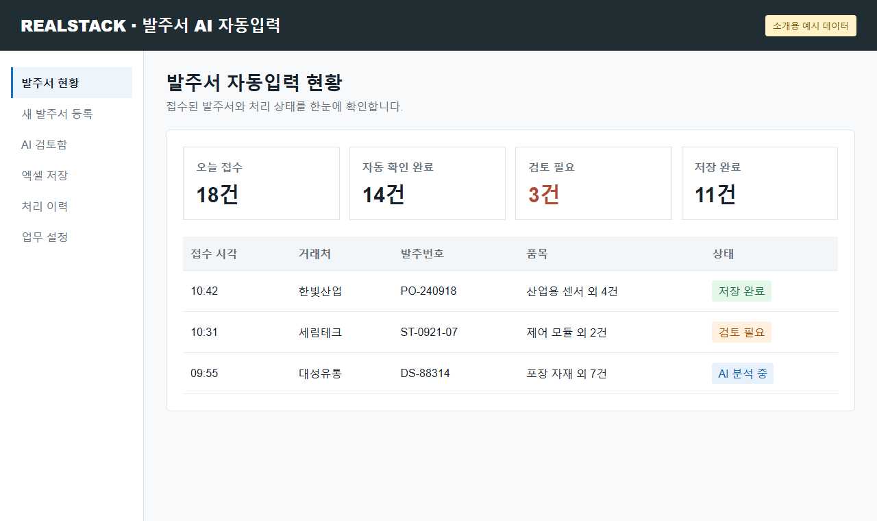Viewport: 877px width, 521px height.
Task: Click the 10:31 time cell
Action: [204, 332]
